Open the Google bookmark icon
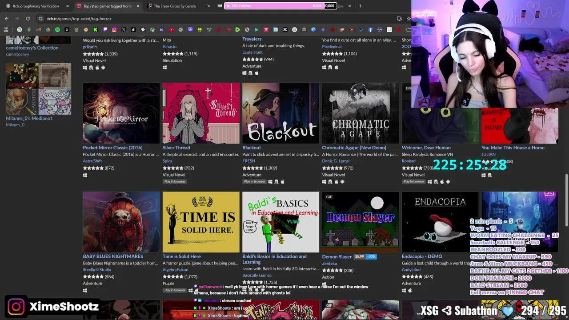This screenshot has width=569, height=320. [20, 30]
